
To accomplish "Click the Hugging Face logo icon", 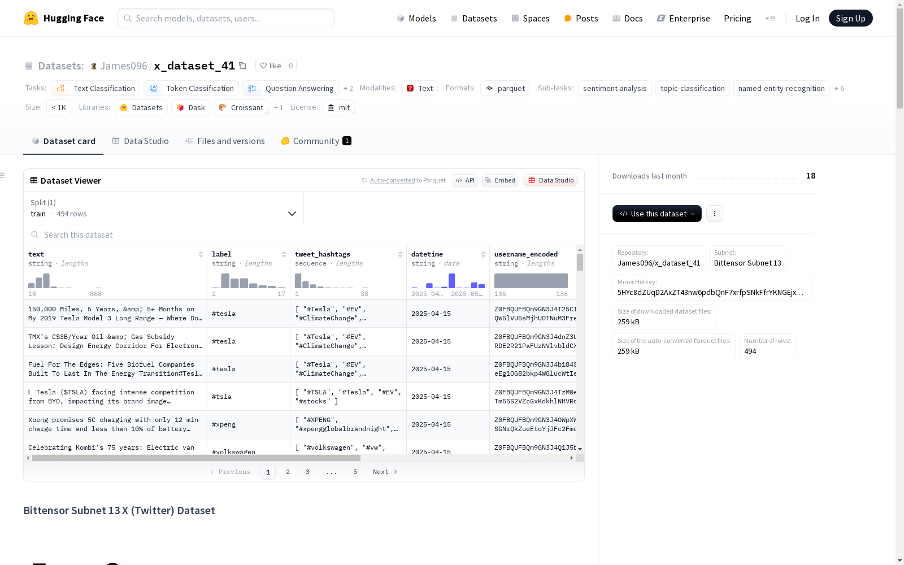I will [x=31, y=18].
